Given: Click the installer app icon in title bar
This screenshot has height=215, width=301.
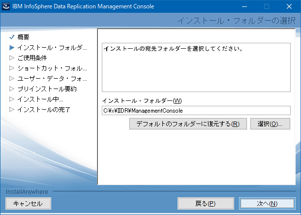Looking at the screenshot, I should [6, 6].
